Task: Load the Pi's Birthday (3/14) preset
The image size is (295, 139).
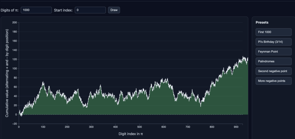Action: (x=273, y=42)
